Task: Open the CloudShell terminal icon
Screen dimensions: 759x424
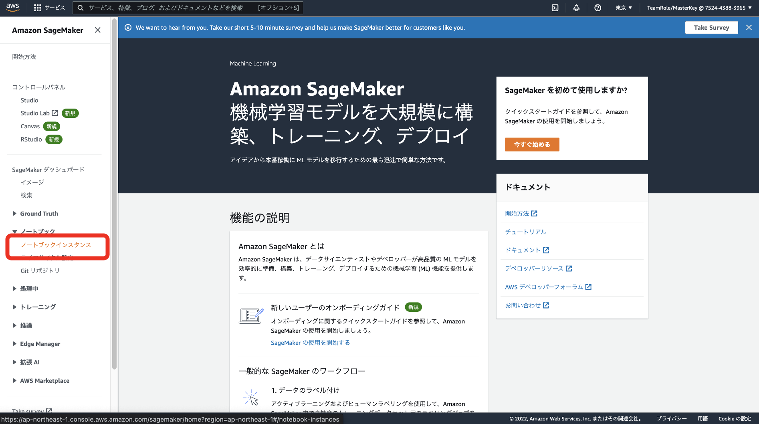Action: [x=555, y=8]
